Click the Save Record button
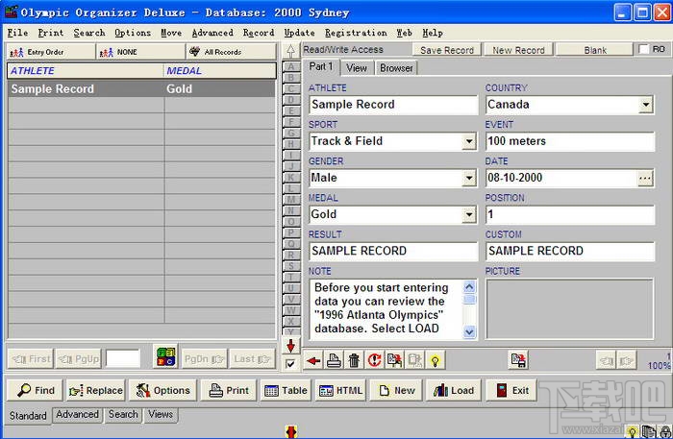This screenshot has height=439, width=673. pyautogui.click(x=447, y=50)
